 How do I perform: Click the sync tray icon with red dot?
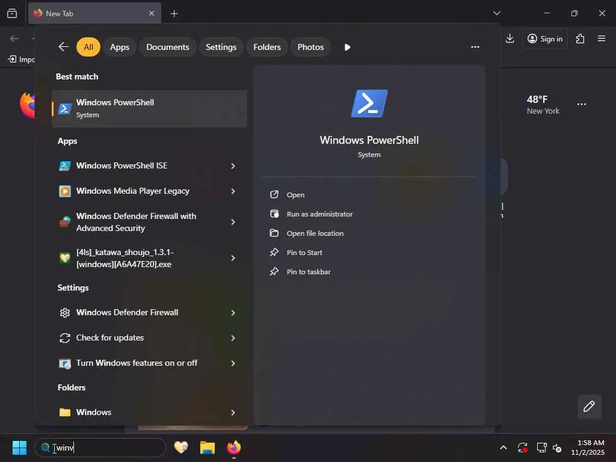pyautogui.click(x=523, y=448)
